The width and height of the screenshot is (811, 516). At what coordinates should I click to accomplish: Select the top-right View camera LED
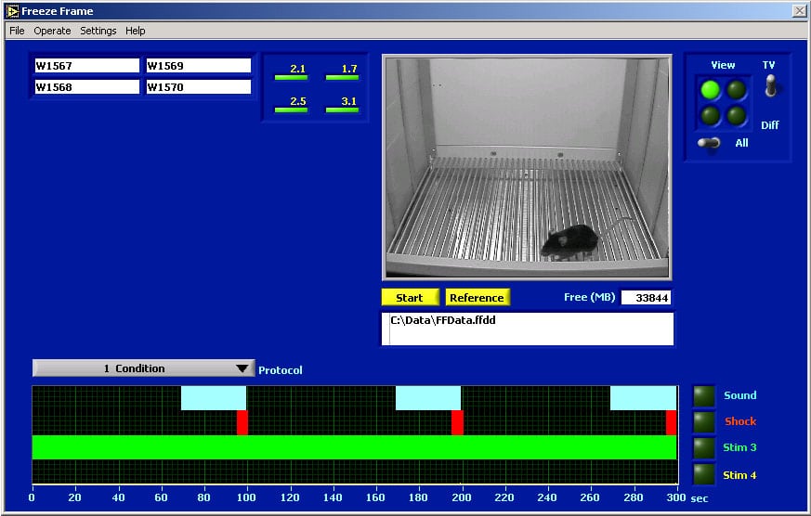point(737,90)
